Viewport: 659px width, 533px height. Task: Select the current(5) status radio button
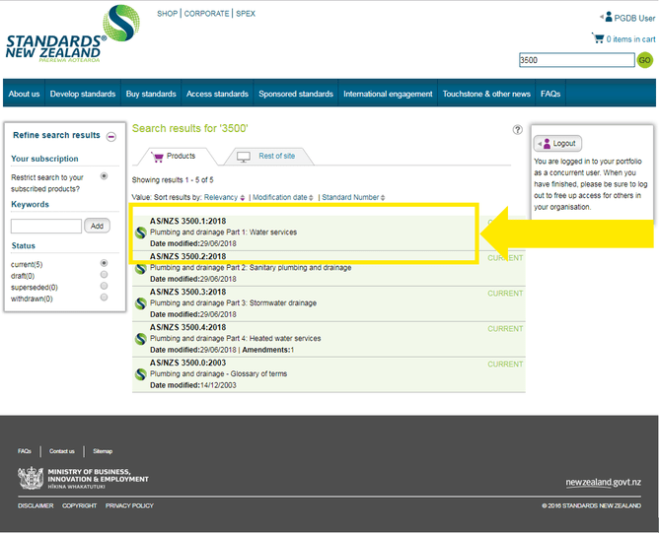click(x=105, y=264)
